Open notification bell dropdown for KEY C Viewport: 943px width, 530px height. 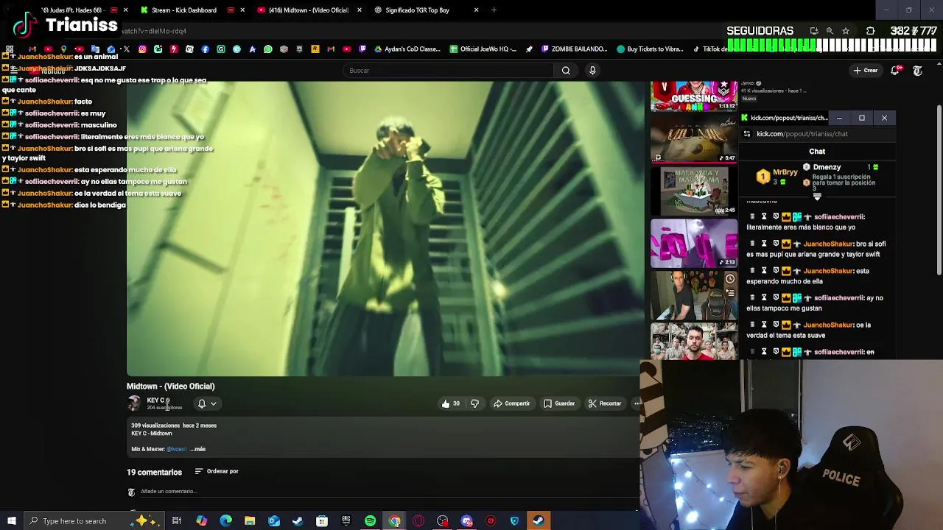click(x=207, y=403)
